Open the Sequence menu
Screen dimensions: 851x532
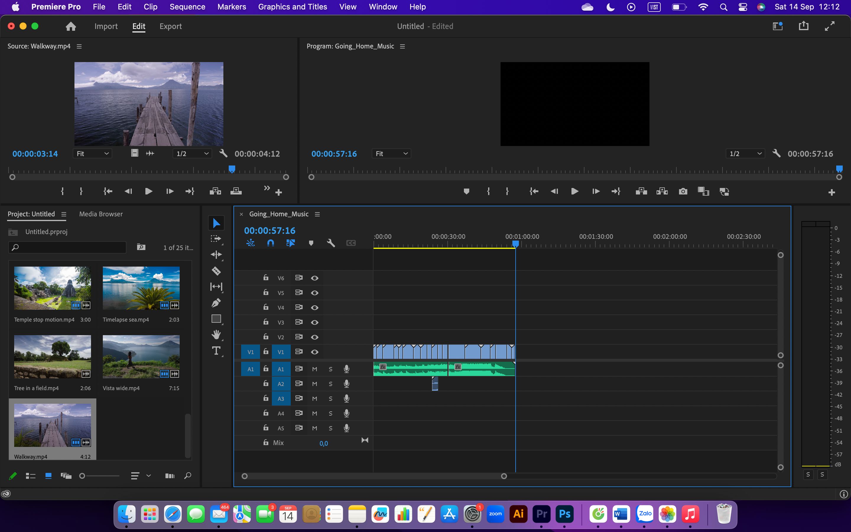coord(187,7)
